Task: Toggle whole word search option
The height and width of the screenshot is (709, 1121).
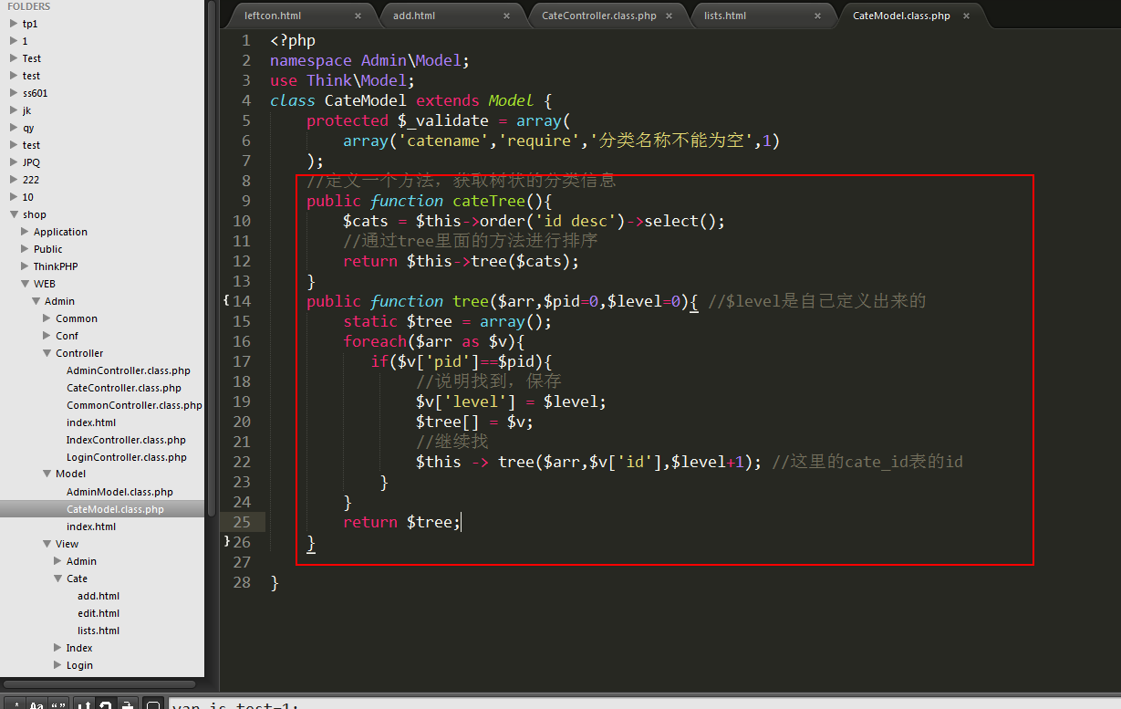Action: (x=58, y=704)
